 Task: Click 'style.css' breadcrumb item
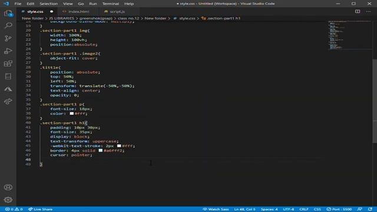pos(187,18)
